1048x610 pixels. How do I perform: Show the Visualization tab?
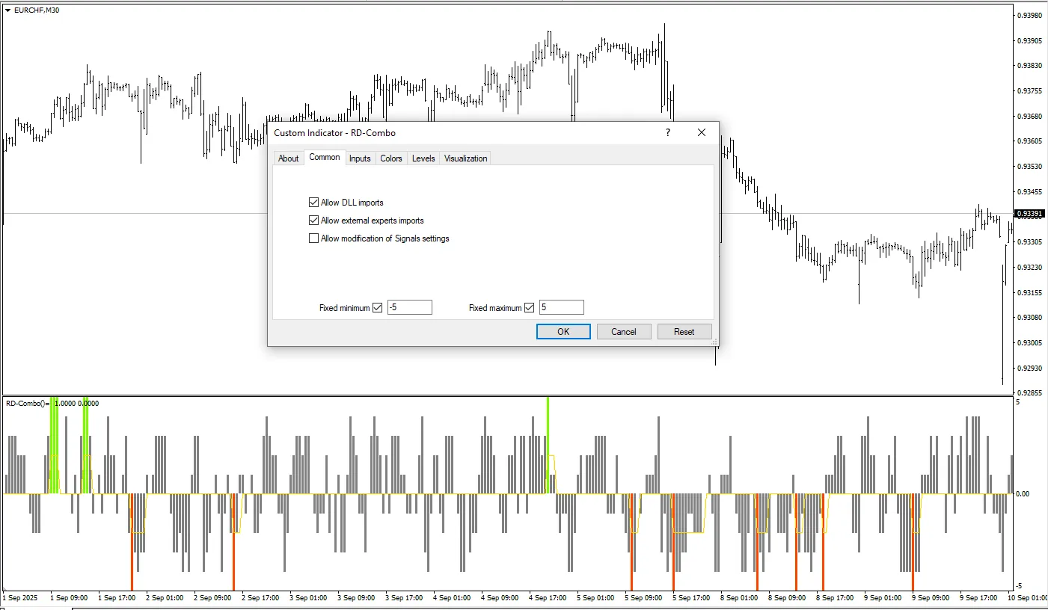pyautogui.click(x=465, y=158)
